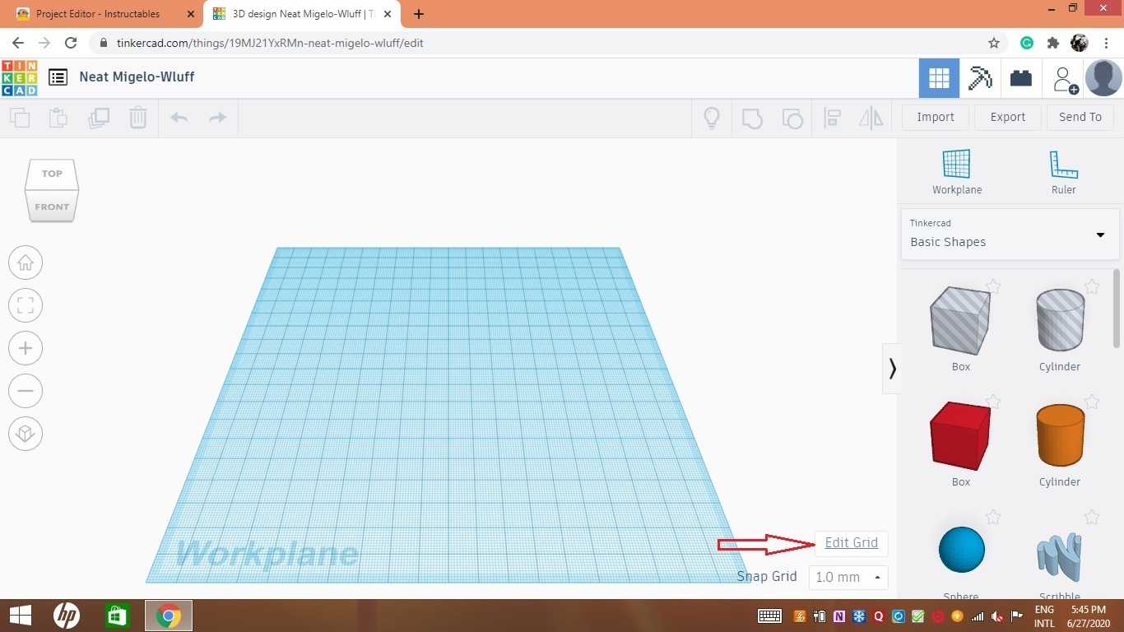Viewport: 1124px width, 632px height.
Task: Select the striped Cylinder shape thumbnail
Action: tap(1059, 320)
